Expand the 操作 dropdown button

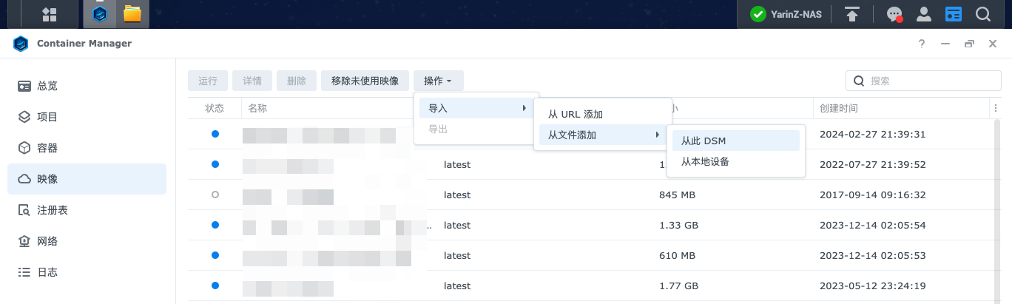(438, 81)
